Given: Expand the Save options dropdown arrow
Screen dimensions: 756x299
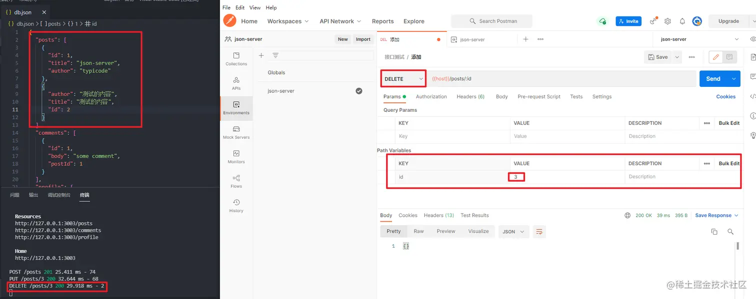Looking at the screenshot, I should (677, 57).
